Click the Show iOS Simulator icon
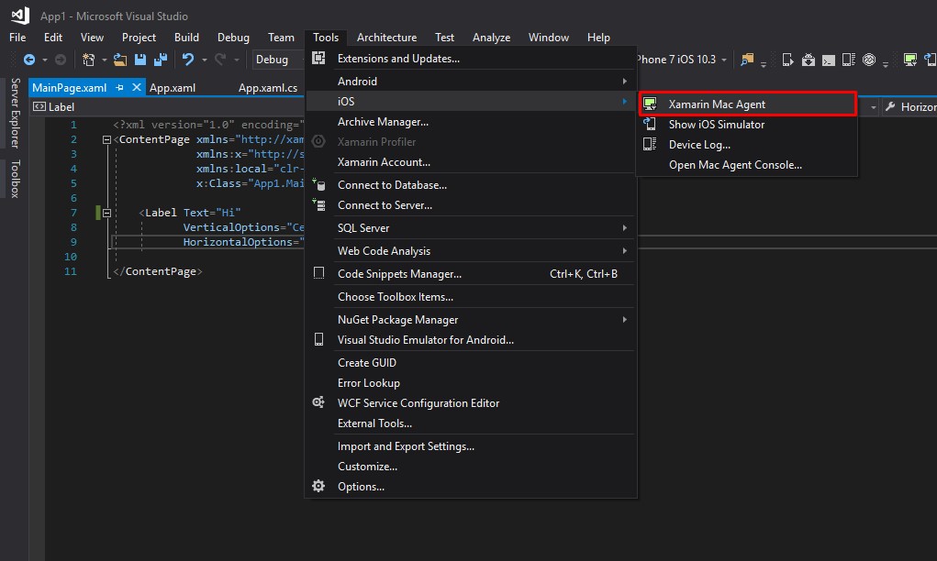The image size is (937, 561). pos(650,124)
